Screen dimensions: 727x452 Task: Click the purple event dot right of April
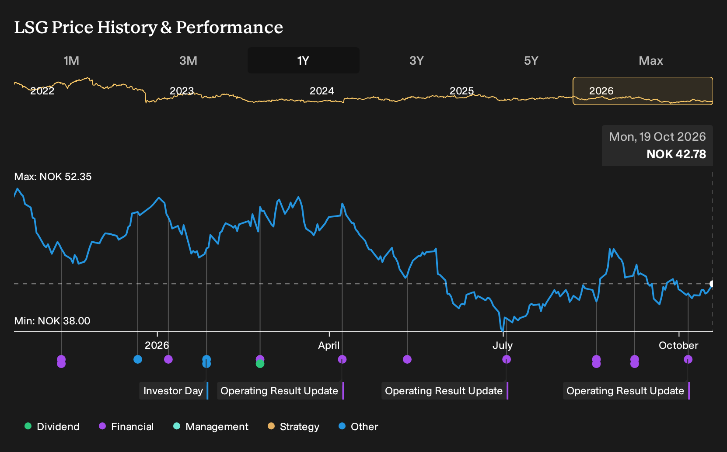(343, 359)
